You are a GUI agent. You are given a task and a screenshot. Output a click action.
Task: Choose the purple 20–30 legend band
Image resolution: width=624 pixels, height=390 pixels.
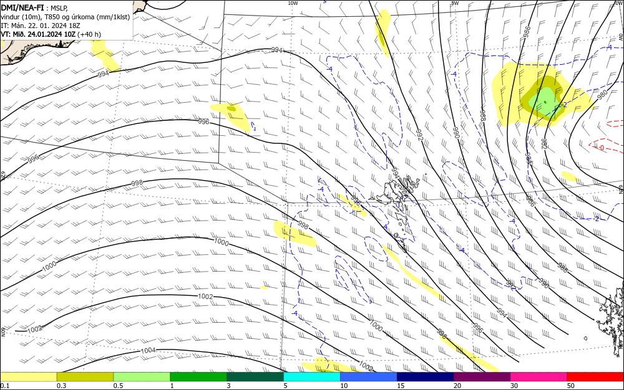pos(482,377)
